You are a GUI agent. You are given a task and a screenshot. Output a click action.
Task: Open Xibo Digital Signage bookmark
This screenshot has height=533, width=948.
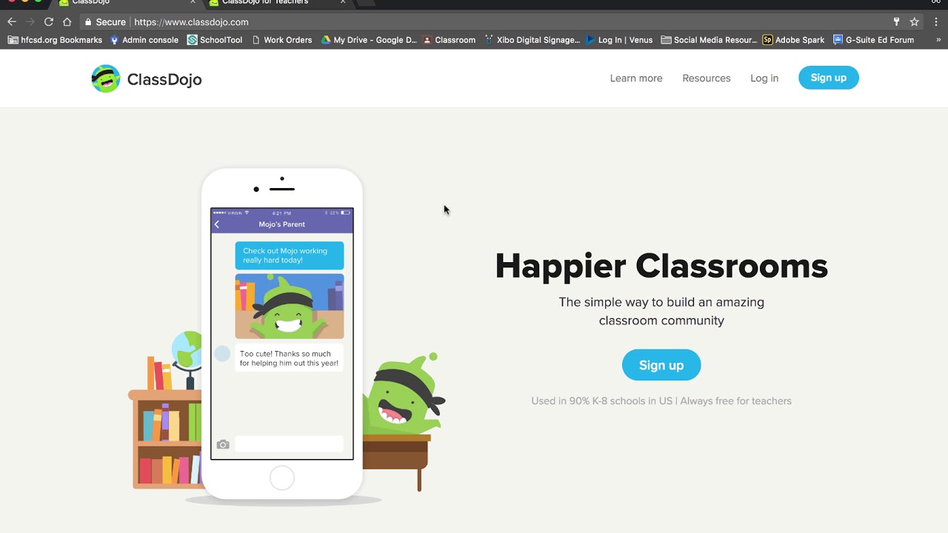pyautogui.click(x=533, y=40)
